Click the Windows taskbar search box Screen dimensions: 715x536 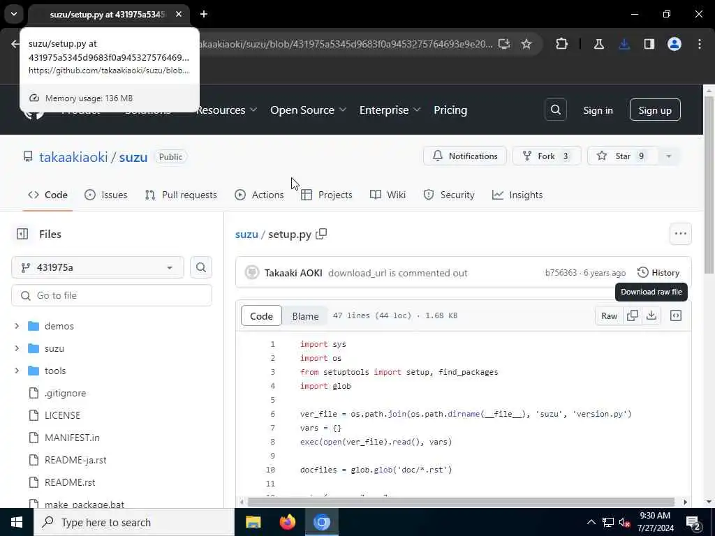[133, 522]
